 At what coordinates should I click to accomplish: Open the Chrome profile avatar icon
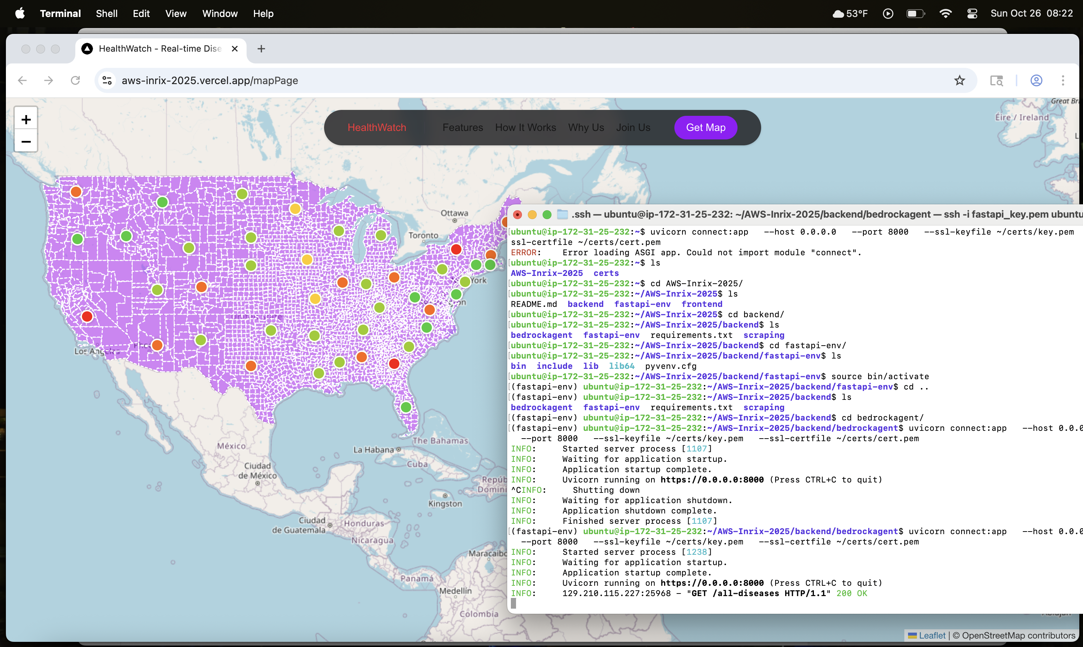[1036, 81]
